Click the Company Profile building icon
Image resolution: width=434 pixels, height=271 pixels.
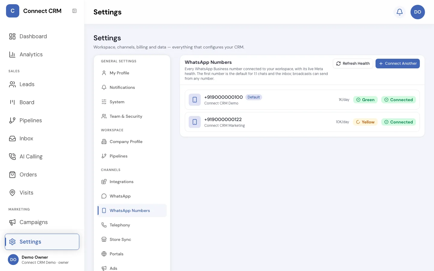click(x=104, y=142)
